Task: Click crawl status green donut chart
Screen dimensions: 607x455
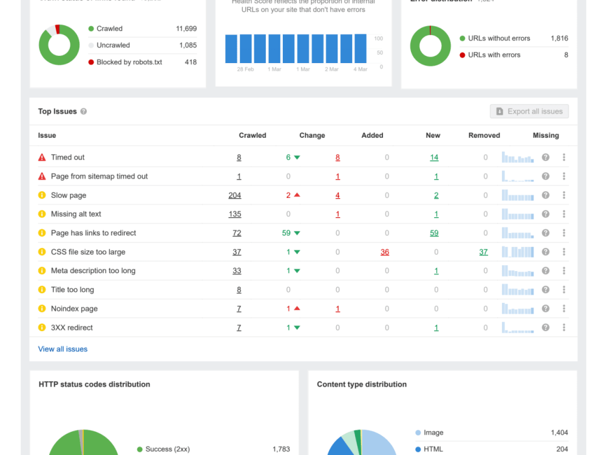Action: coord(59,45)
